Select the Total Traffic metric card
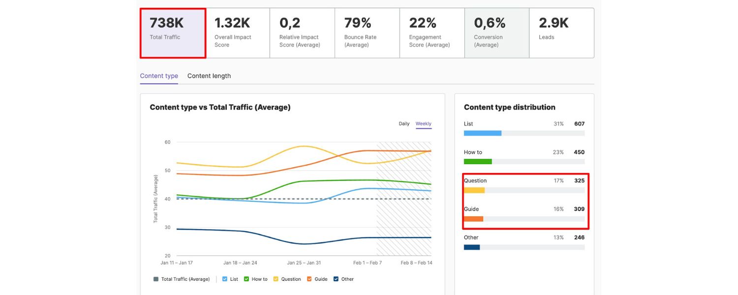Viewport: 738px width, 295px height. [173, 33]
